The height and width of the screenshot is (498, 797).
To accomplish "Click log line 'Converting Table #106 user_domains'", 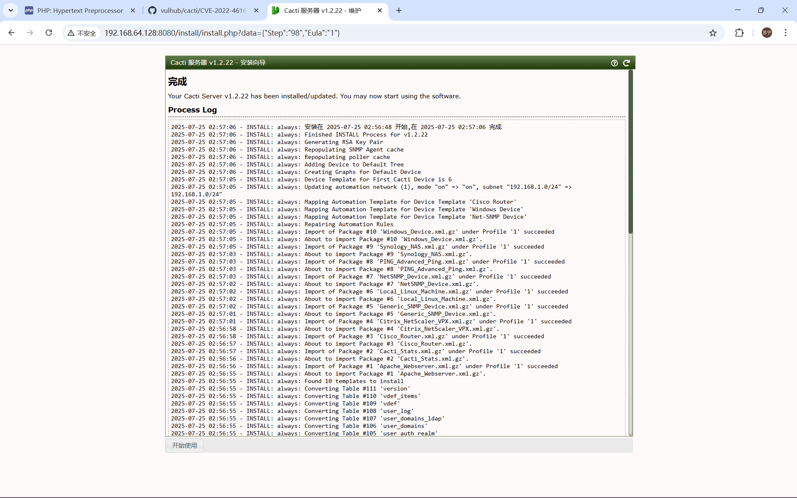I will click(299, 426).
